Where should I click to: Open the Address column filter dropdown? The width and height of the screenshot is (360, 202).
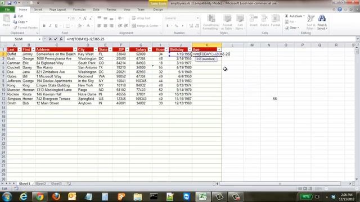(x=75, y=50)
